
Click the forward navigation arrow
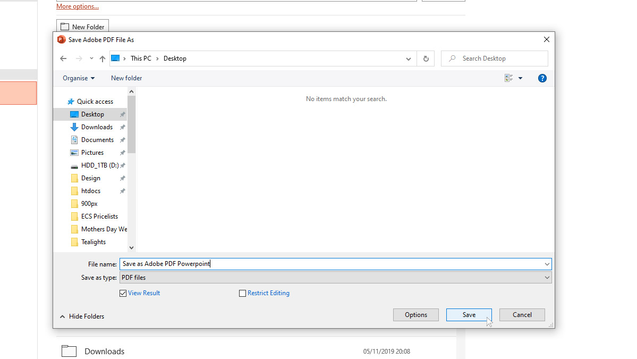78,59
